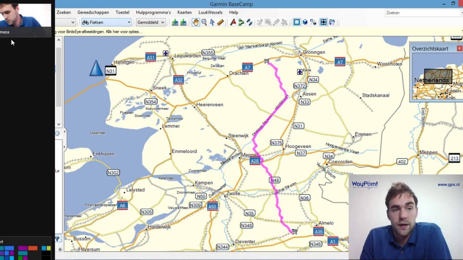Click the Hoogeveen city label

coord(298,146)
